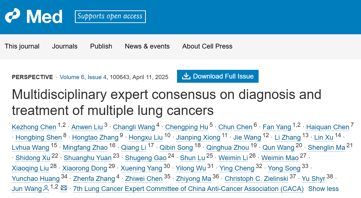361x198 pixels.
Task: Click the Cell Press Med logo icon
Action: [x=12, y=16]
